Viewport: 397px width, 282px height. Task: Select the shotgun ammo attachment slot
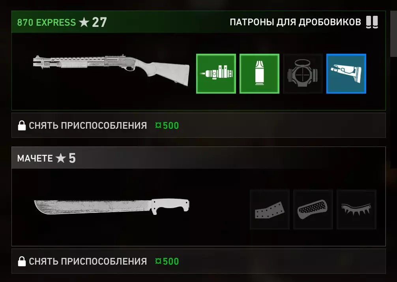tap(259, 73)
